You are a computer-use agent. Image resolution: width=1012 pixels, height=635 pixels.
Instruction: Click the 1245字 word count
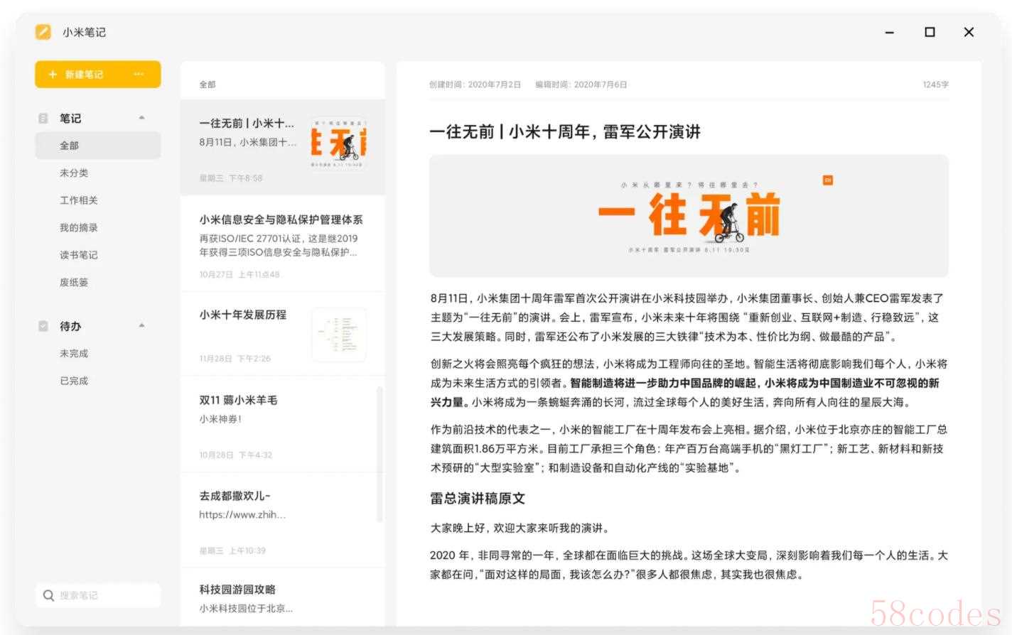click(935, 85)
